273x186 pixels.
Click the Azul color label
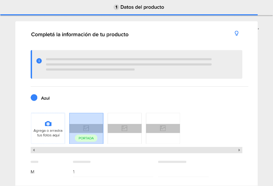coord(45,98)
